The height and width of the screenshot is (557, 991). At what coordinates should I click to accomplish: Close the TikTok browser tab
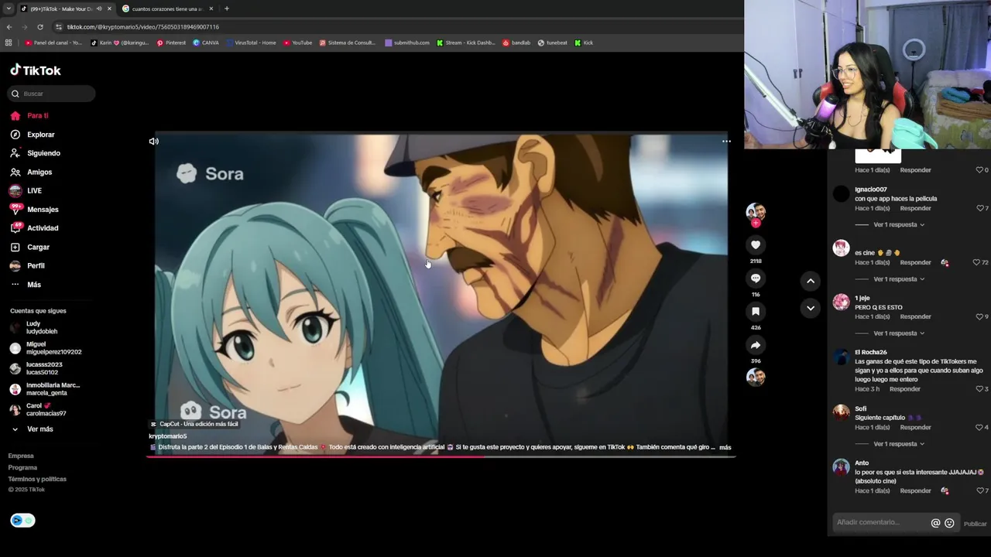pos(109,9)
